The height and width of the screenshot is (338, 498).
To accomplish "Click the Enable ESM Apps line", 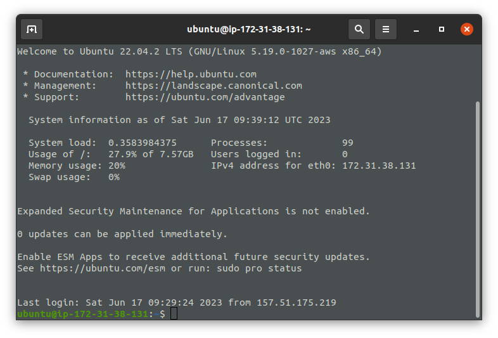I will (x=193, y=257).
